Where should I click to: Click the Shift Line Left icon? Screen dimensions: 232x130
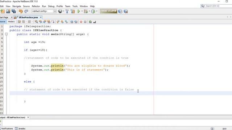point(72,22)
